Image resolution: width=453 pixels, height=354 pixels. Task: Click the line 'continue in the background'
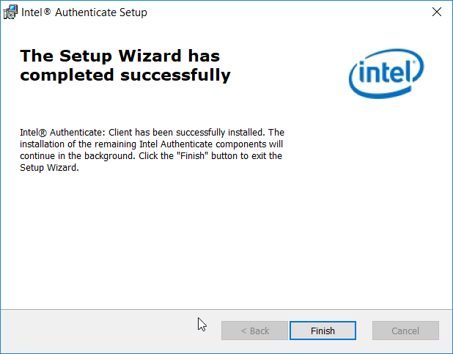[151, 156]
